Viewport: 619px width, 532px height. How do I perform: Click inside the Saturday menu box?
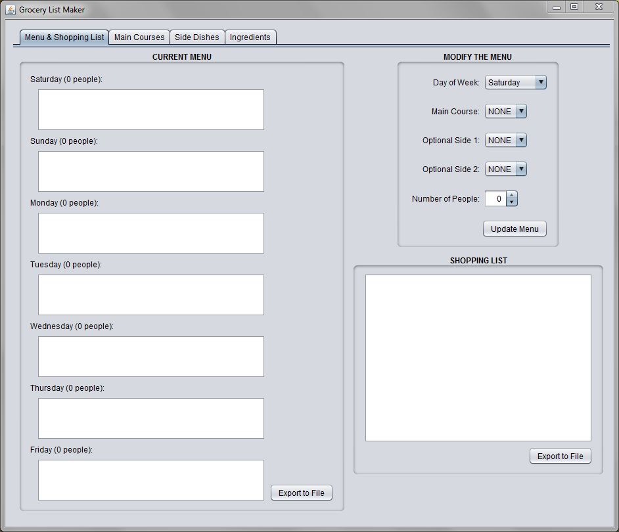pyautogui.click(x=150, y=110)
